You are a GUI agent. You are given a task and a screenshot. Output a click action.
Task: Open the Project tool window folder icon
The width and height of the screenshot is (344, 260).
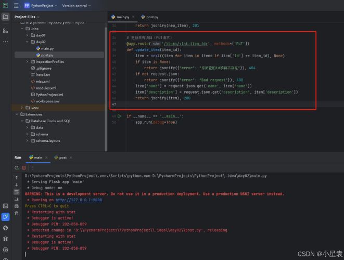coord(5,17)
